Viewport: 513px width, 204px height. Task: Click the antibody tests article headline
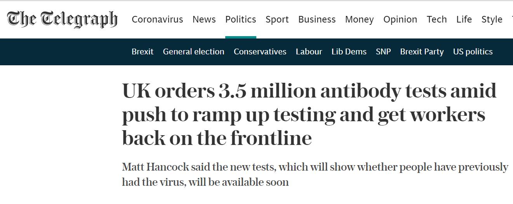(309, 115)
